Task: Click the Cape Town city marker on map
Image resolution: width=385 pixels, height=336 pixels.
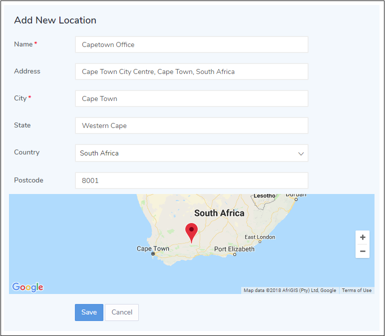Action: pyautogui.click(x=153, y=254)
